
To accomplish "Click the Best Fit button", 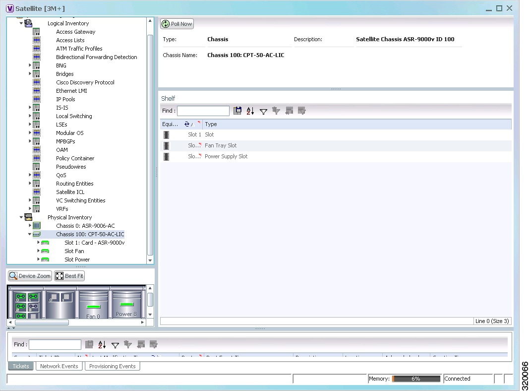I will point(69,276).
